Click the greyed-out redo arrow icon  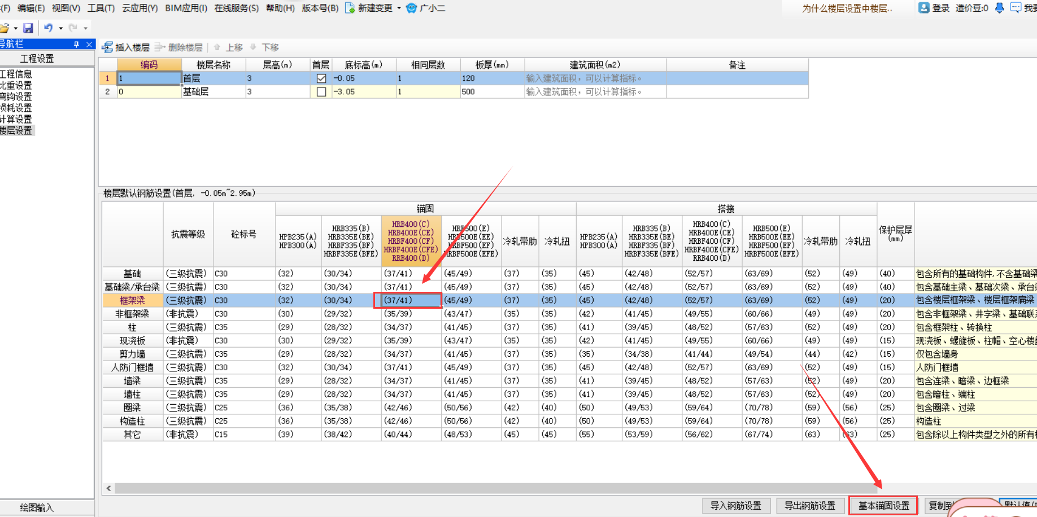click(73, 28)
